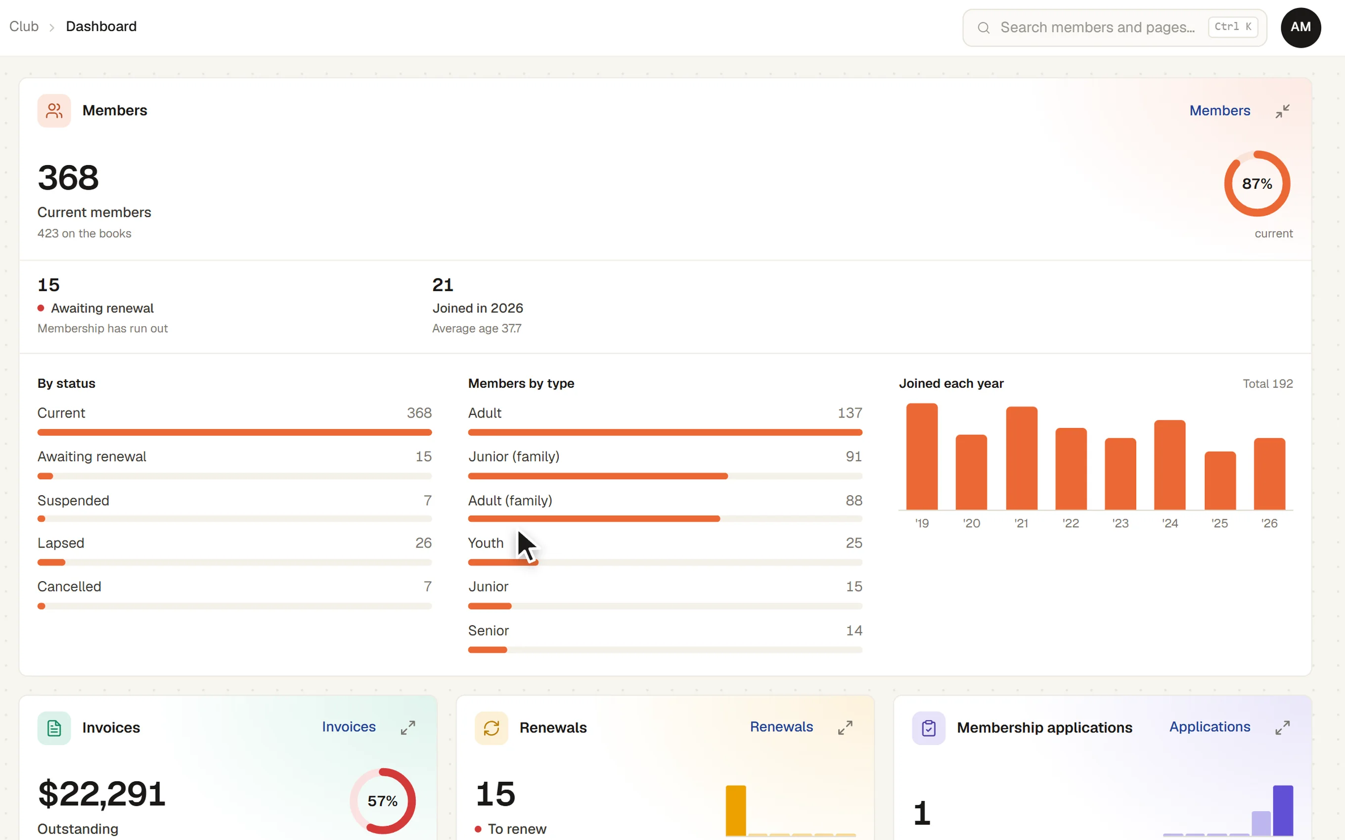Image resolution: width=1345 pixels, height=840 pixels.
Task: Click the Renewals refresh icon
Action: pyautogui.click(x=492, y=728)
